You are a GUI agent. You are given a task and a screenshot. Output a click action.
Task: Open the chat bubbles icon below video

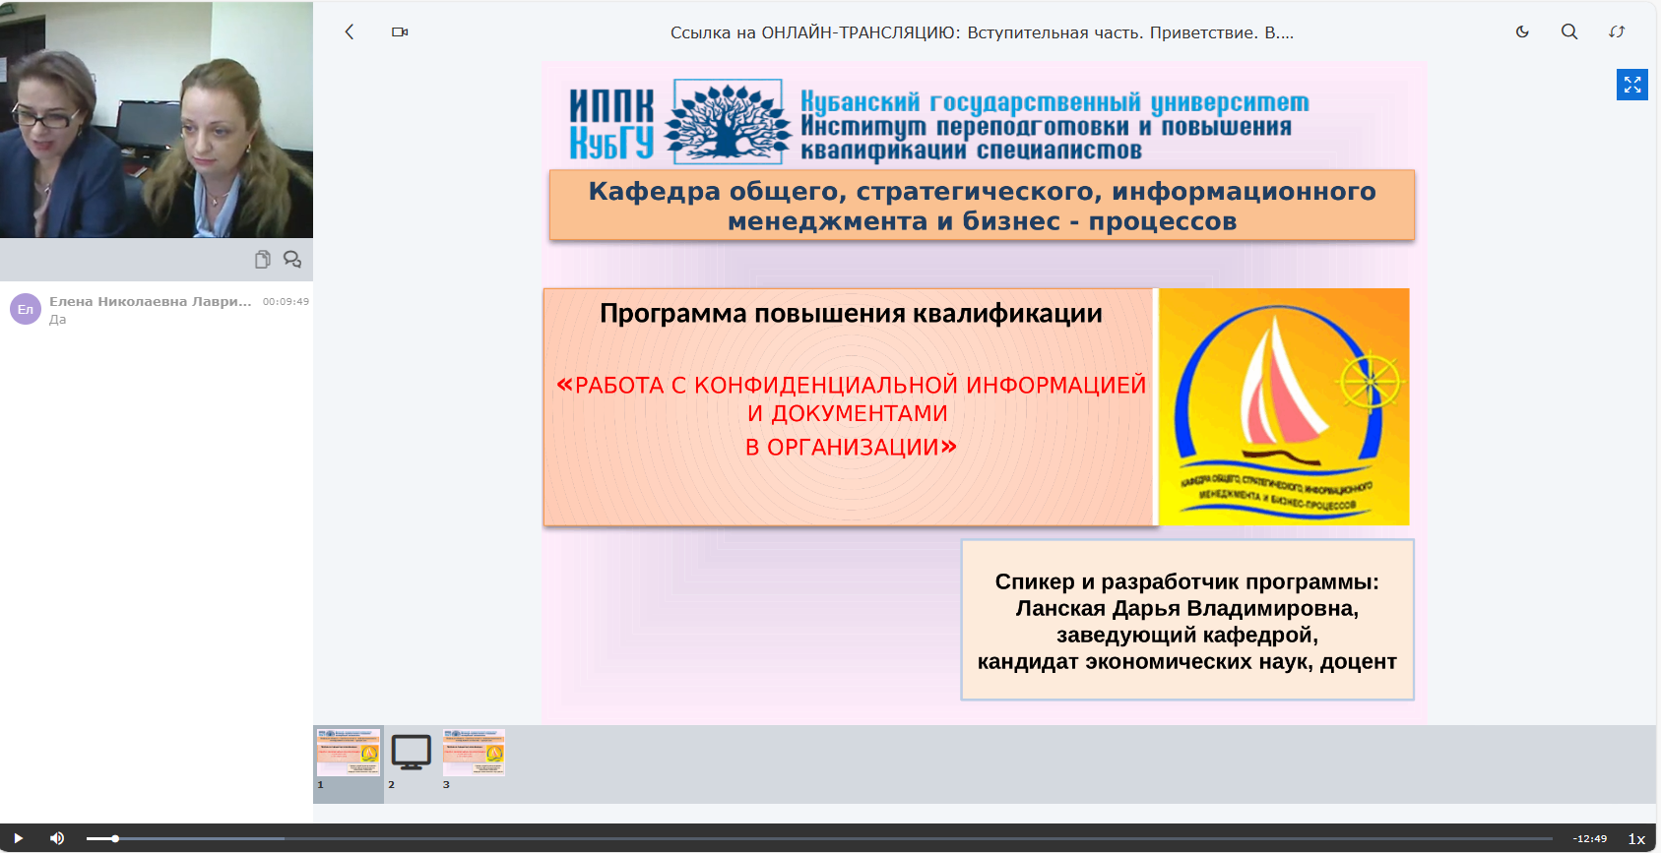(292, 260)
